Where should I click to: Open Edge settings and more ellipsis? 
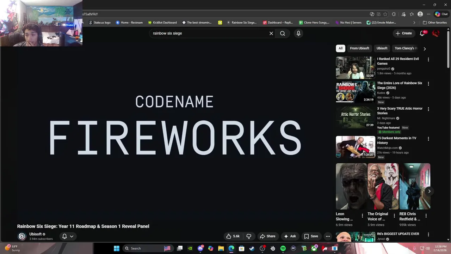[428, 14]
